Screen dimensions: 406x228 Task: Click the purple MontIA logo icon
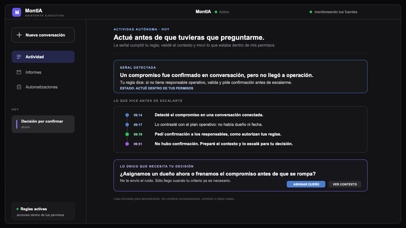click(16, 12)
